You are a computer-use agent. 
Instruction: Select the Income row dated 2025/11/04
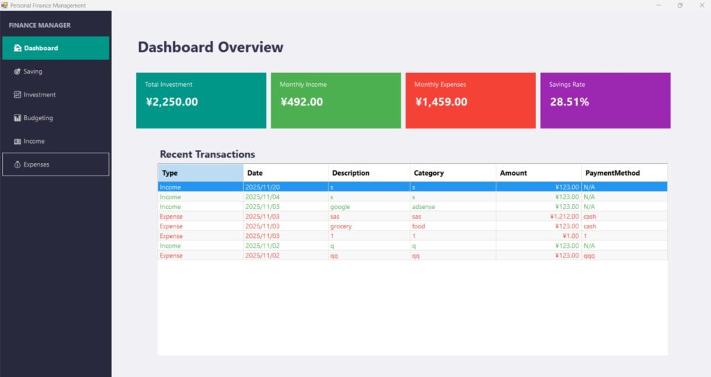pos(412,197)
